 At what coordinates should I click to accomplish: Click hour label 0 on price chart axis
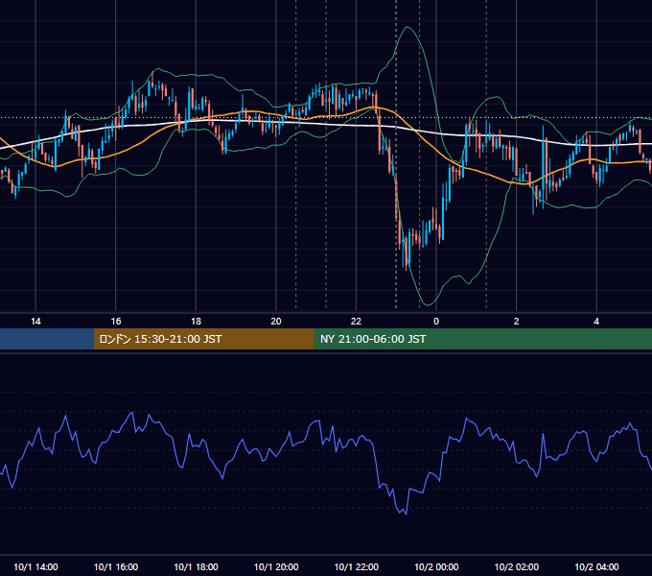pos(436,322)
